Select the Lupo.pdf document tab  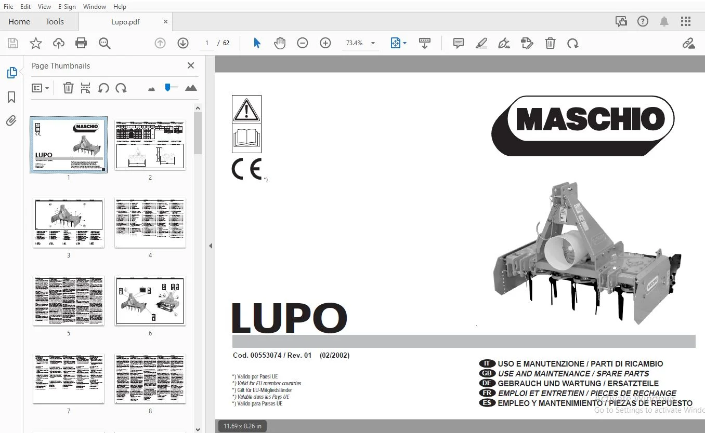pos(125,22)
